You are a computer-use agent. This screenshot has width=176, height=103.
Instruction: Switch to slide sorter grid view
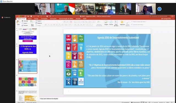click(146, 102)
